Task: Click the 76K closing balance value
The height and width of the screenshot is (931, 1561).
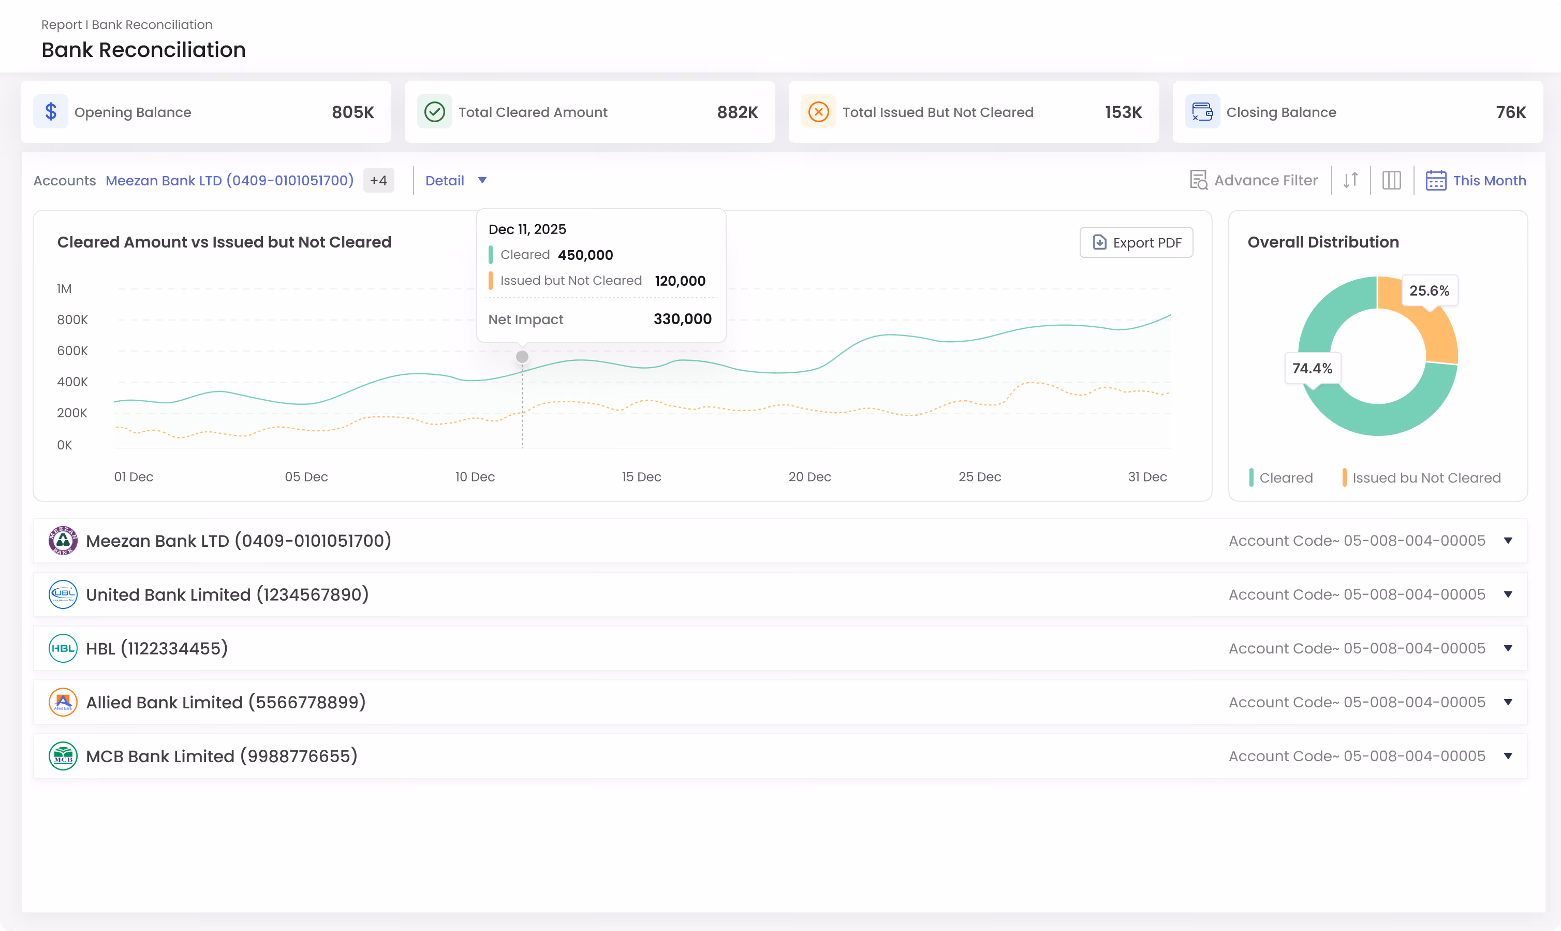Action: tap(1511, 112)
